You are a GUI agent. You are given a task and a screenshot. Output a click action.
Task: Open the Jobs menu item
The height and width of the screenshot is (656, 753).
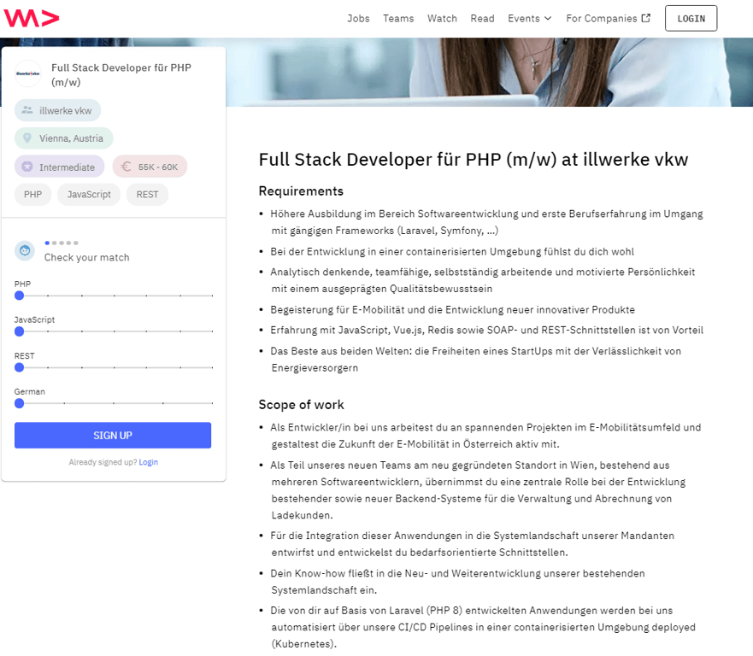358,18
